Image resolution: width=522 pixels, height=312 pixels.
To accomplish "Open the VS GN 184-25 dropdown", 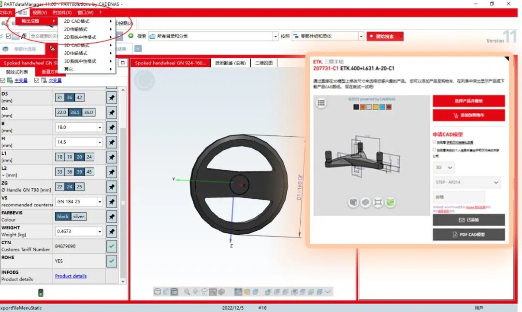I will (x=100, y=202).
